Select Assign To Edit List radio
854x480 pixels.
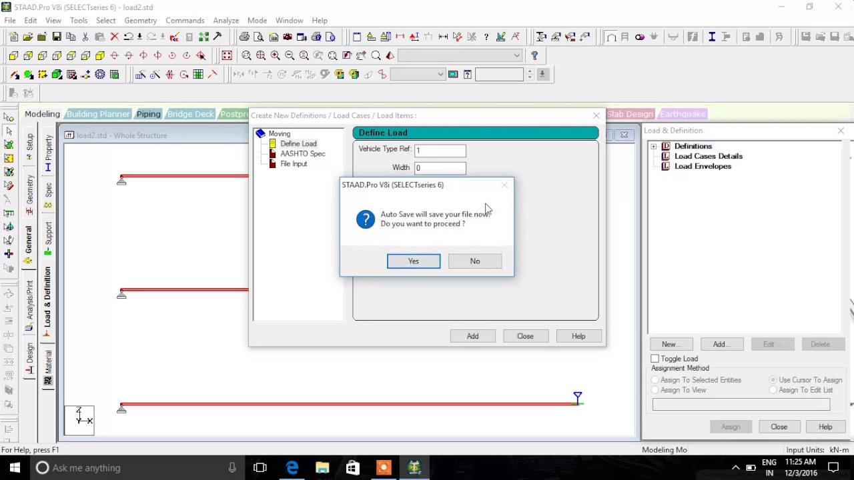pos(773,390)
